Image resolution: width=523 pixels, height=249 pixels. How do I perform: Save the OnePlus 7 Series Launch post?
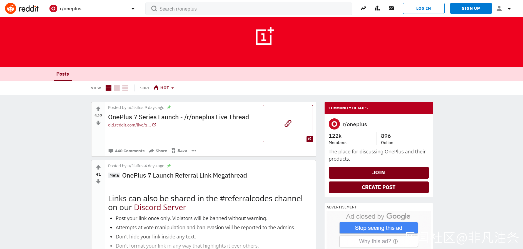pyautogui.click(x=179, y=151)
